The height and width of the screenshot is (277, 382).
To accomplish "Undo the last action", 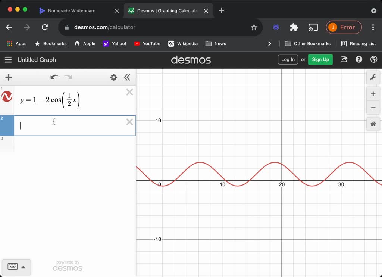I will pos(54,77).
